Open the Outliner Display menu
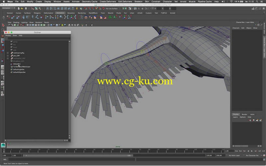 tap(8, 36)
